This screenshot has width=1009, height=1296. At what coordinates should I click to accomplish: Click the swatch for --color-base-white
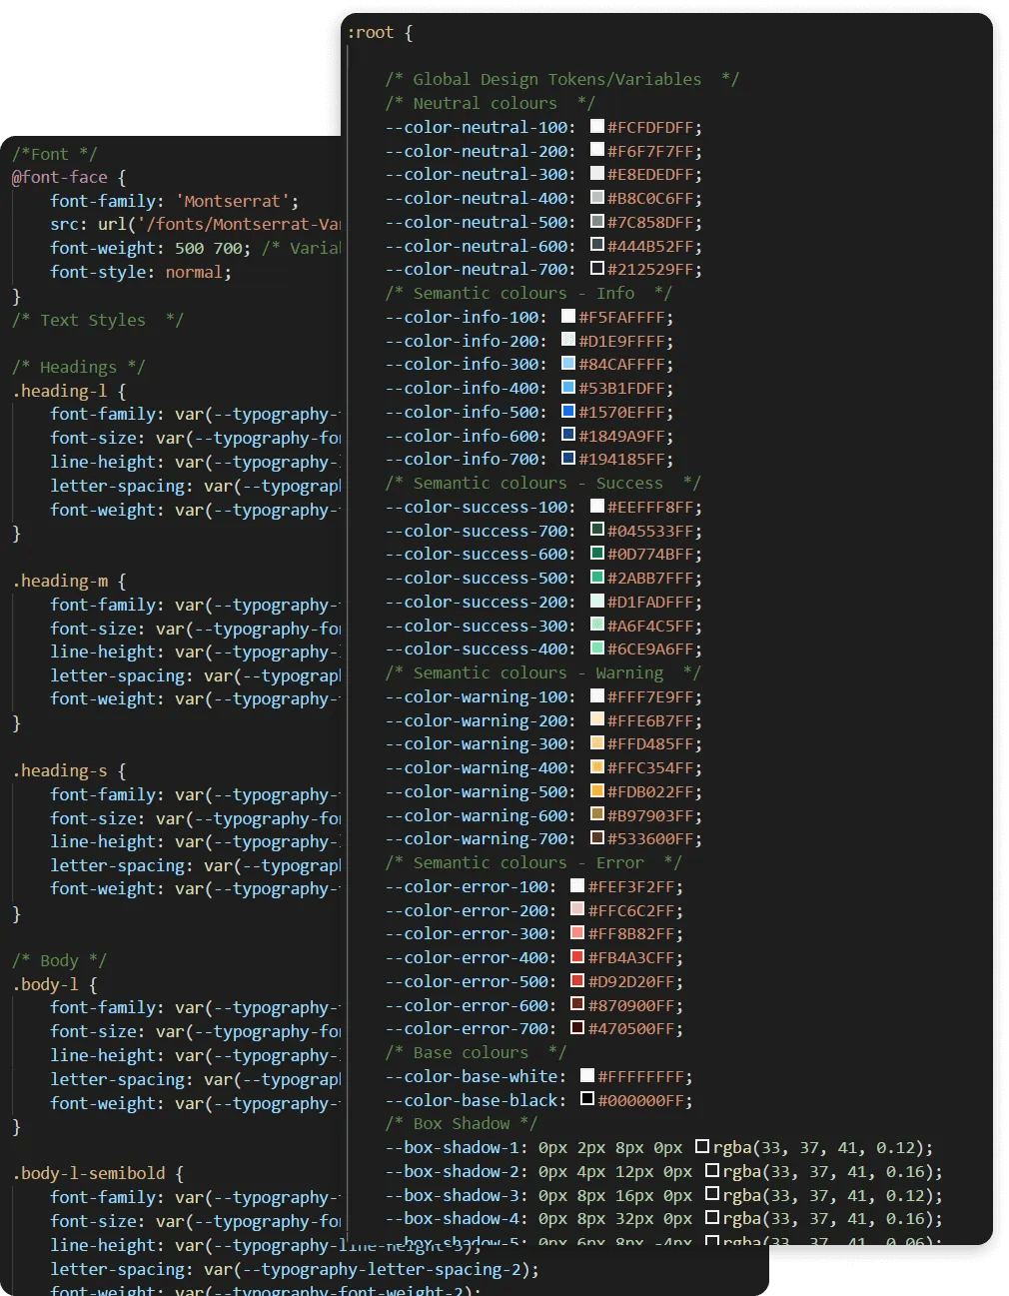coord(587,1075)
